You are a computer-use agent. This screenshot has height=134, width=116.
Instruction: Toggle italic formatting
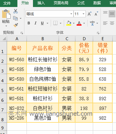coord(35,23)
